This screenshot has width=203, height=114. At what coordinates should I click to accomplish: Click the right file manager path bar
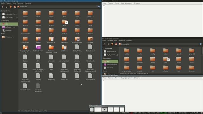click(159, 44)
